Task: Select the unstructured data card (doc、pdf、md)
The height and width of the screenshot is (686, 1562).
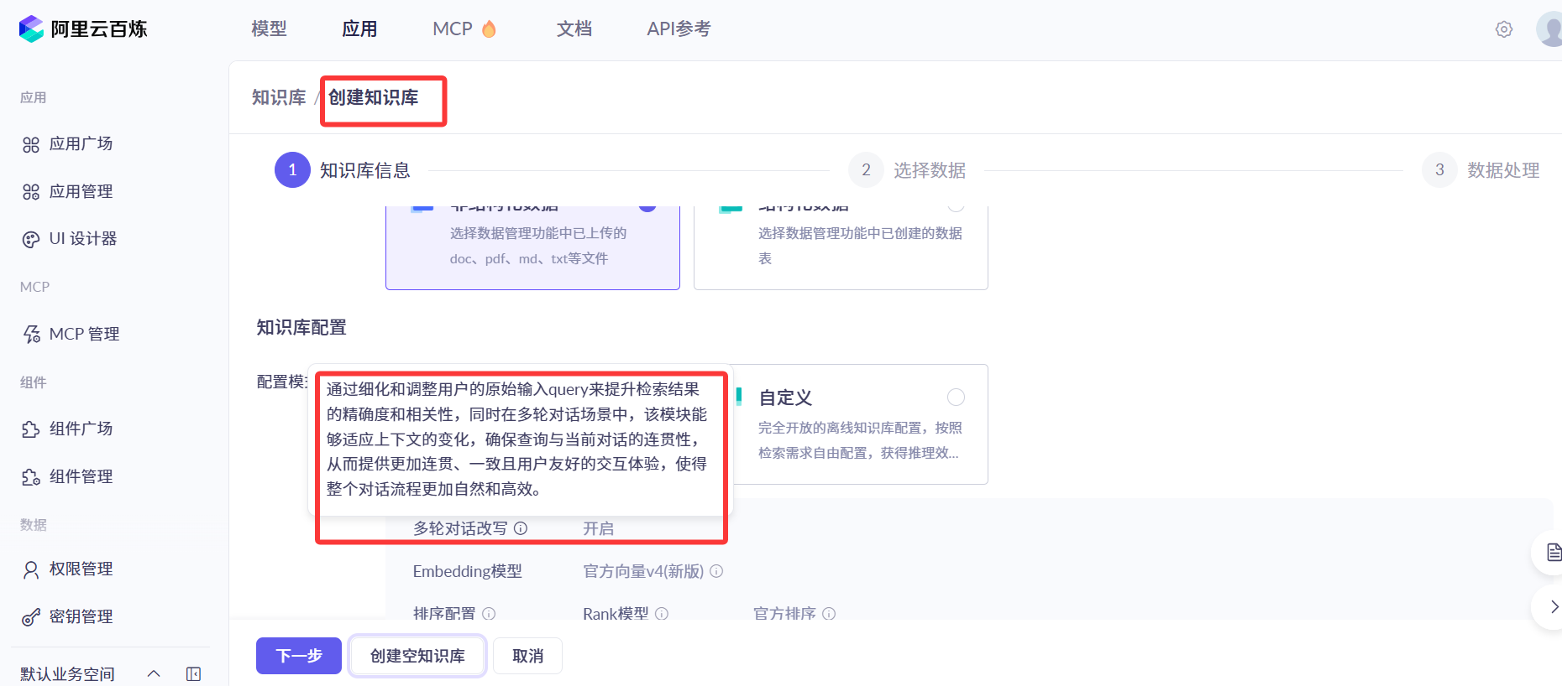Action: (532, 248)
